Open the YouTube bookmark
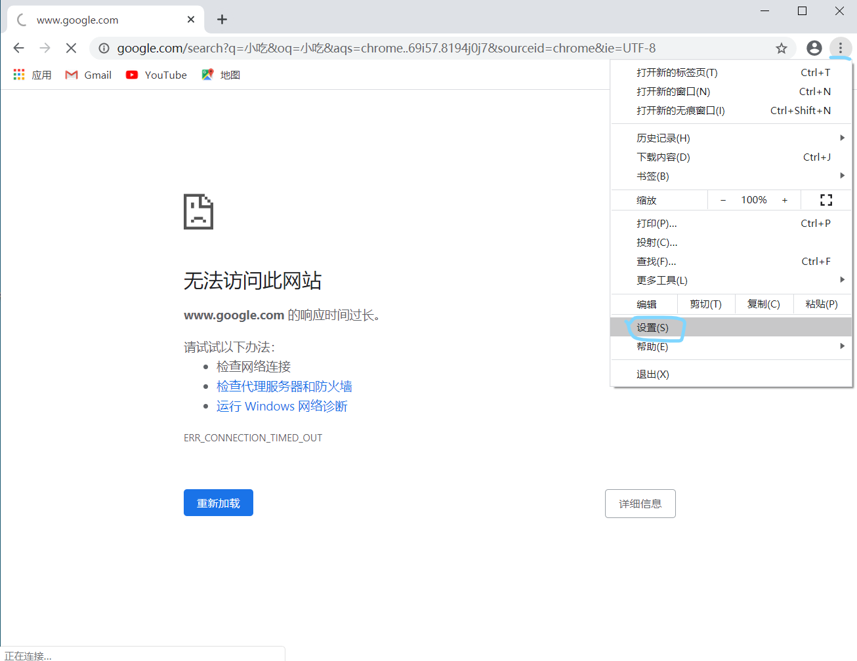857x661 pixels. pyautogui.click(x=156, y=75)
